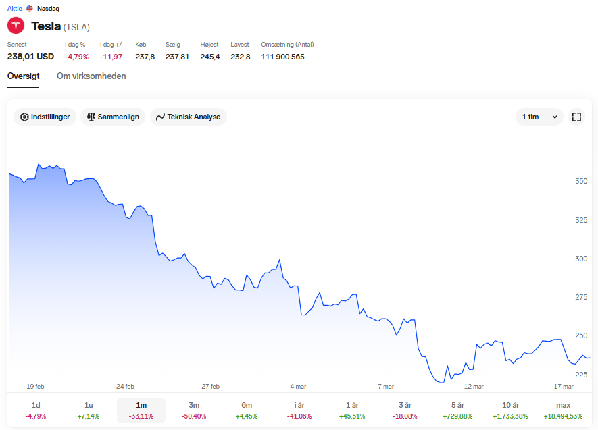The height and width of the screenshot is (430, 598).
Task: Click the 'Omsætning (Antal)' column label
Action: [x=287, y=44]
